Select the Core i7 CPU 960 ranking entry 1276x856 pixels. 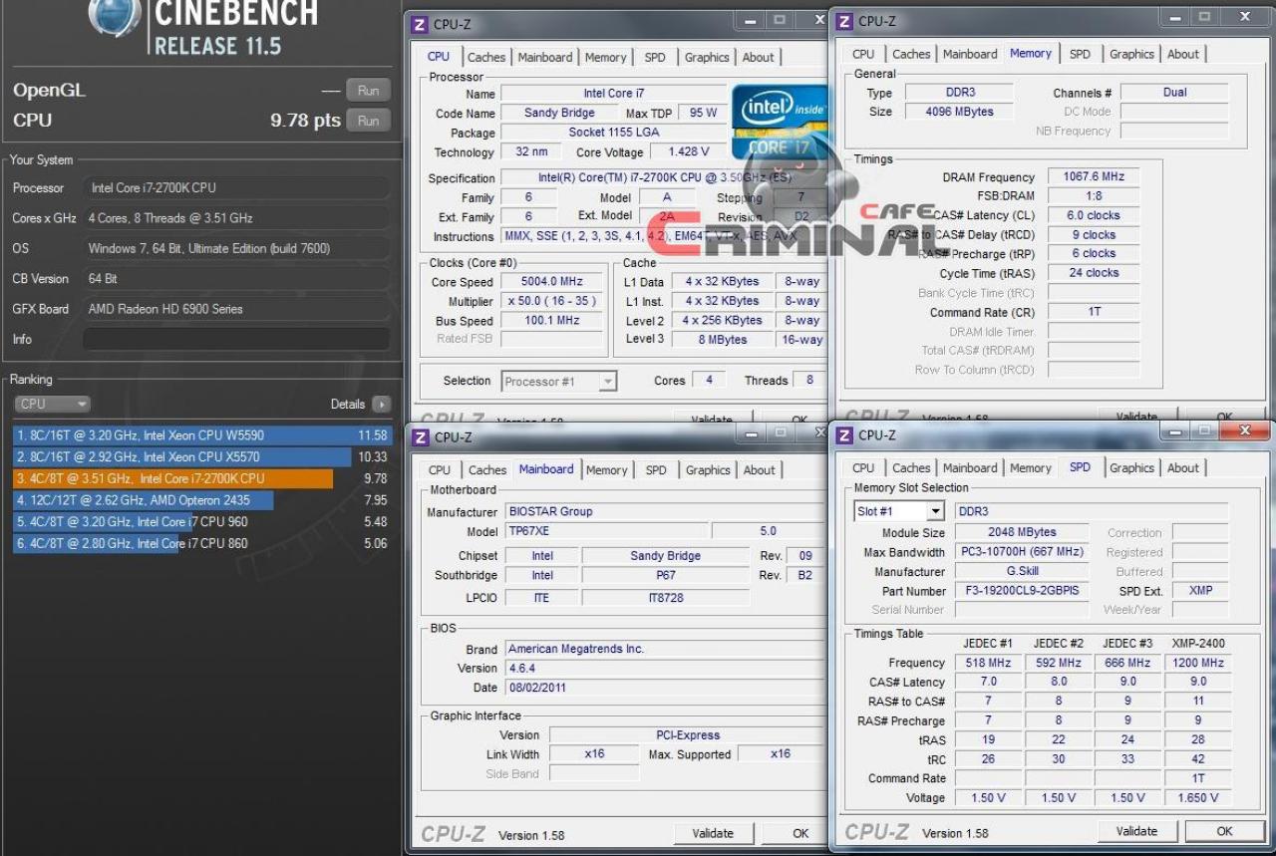pyautogui.click(x=201, y=522)
